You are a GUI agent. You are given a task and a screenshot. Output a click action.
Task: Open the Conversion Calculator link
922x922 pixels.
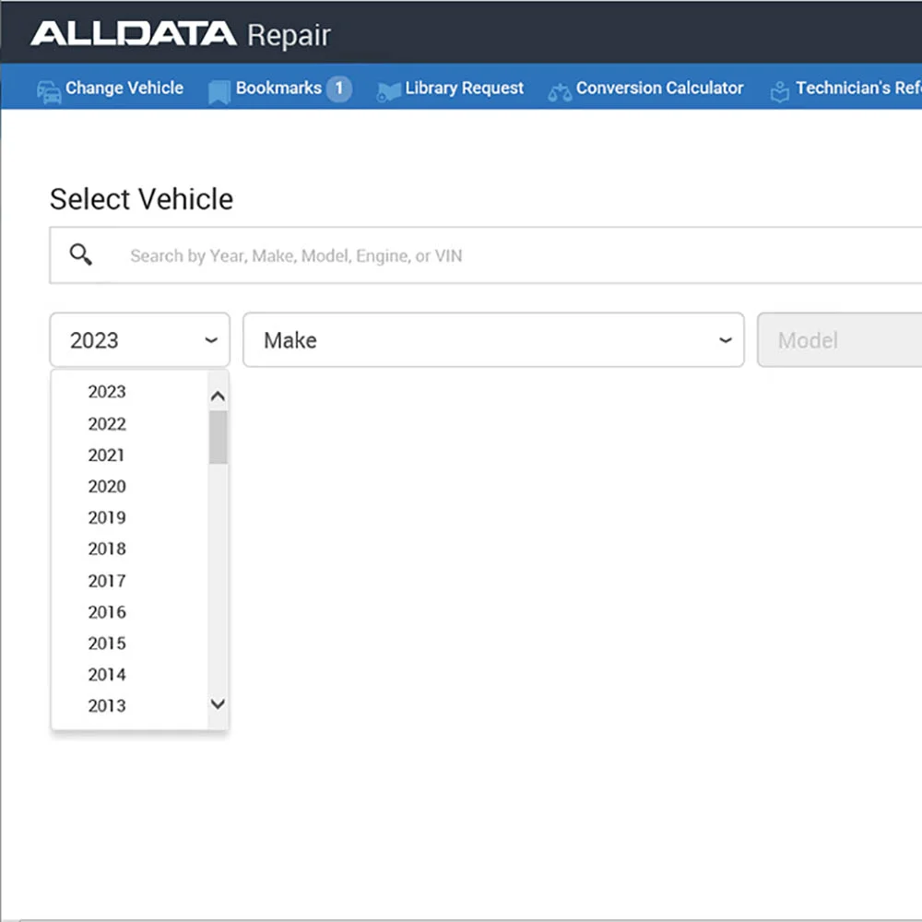click(x=659, y=89)
